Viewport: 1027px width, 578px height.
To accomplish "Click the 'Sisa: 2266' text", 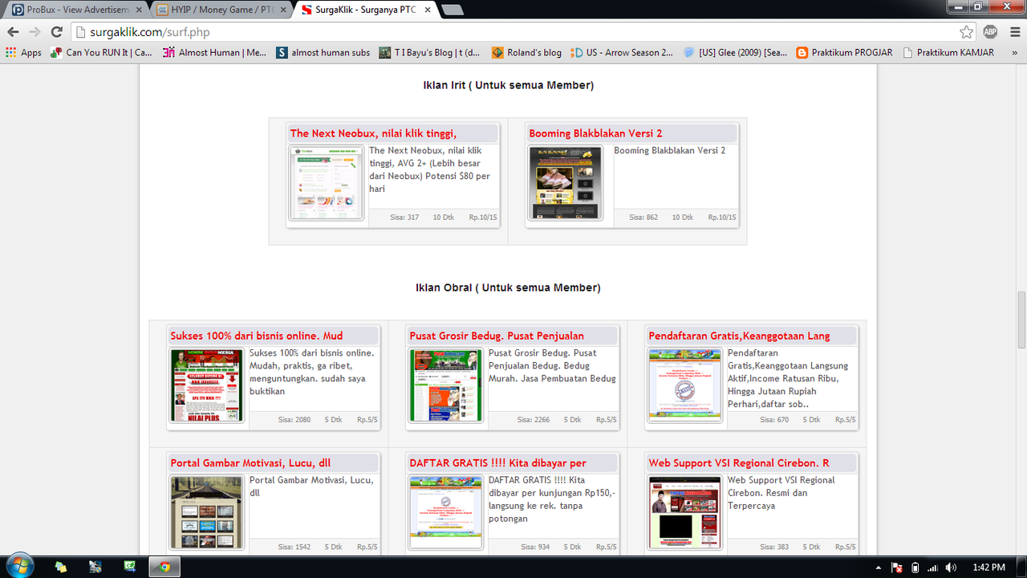I will pos(534,420).
